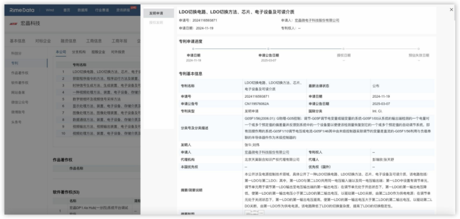Close the patent detail panel

pos(451,10)
